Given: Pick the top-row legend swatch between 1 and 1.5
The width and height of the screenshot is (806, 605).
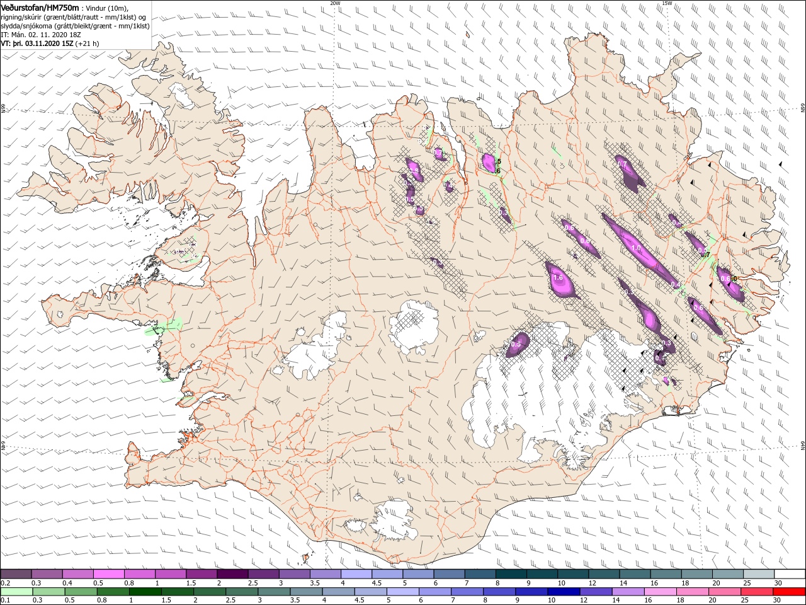Looking at the screenshot, I should point(171,574).
